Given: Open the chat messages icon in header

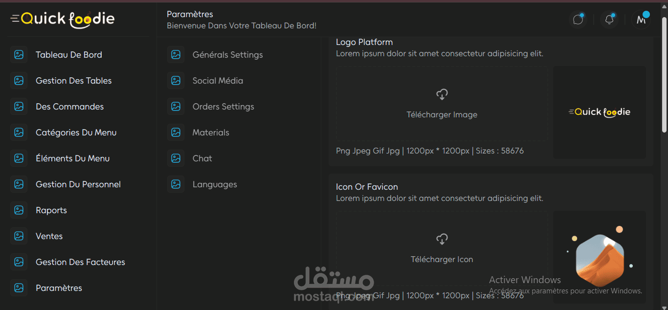Looking at the screenshot, I should tap(579, 20).
